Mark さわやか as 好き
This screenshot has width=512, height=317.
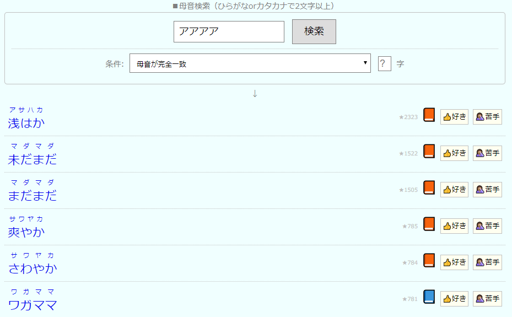(x=454, y=262)
